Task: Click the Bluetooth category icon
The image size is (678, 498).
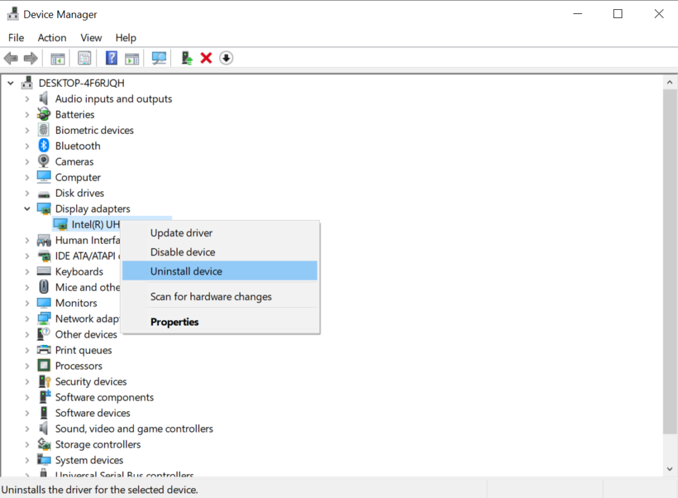Action: point(44,146)
